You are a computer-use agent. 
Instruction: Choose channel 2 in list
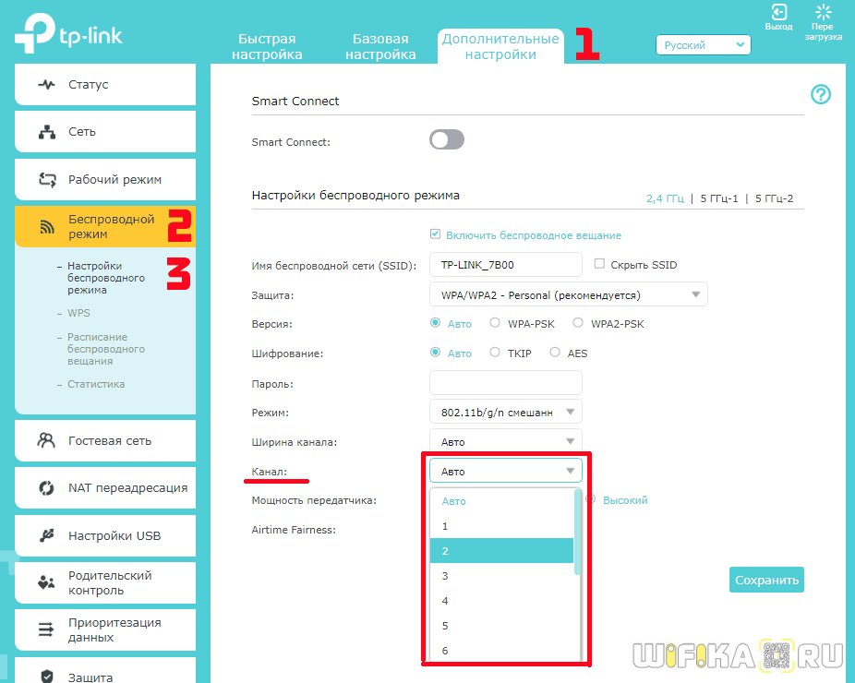501,550
